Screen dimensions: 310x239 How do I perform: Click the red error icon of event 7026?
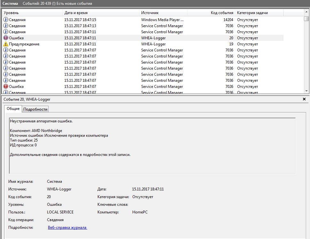tap(6, 86)
